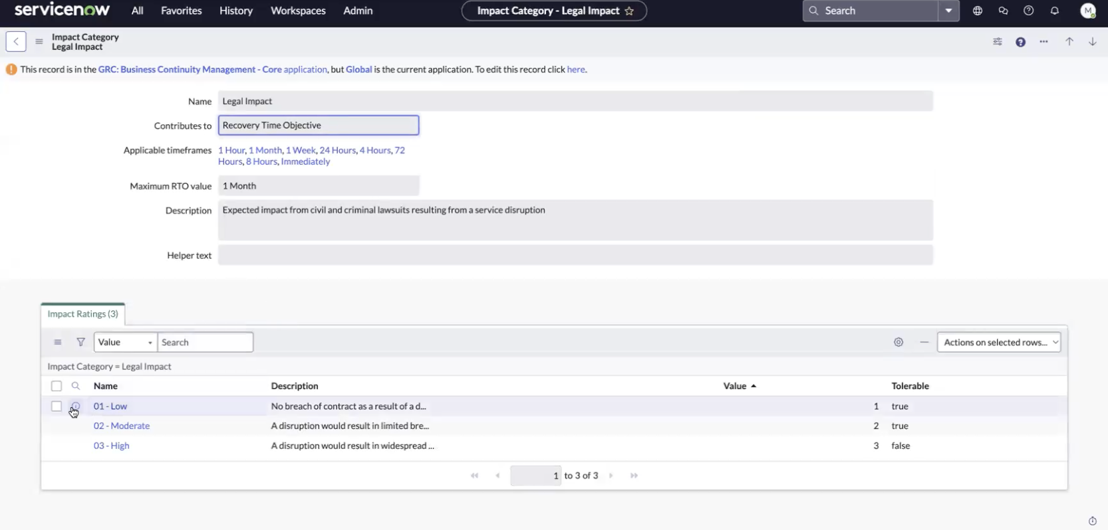
Task: Click the page number input in pagination
Action: pyautogui.click(x=535, y=476)
